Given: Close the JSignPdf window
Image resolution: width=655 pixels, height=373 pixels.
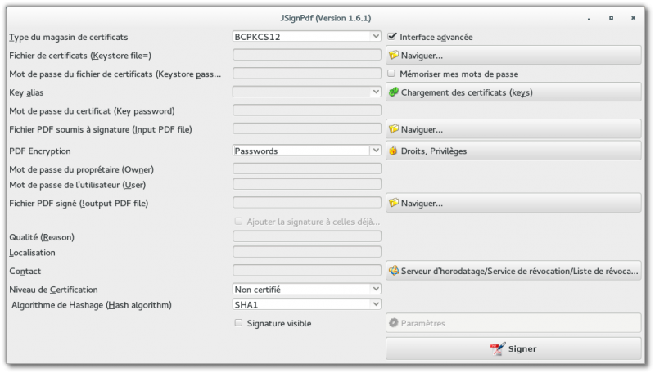Looking at the screenshot, I should point(633,17).
